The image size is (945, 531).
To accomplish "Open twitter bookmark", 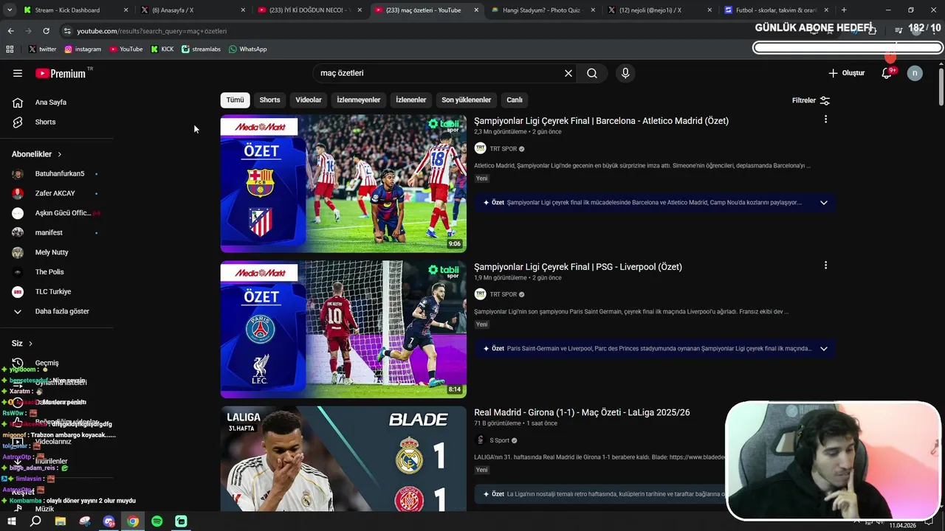I will coord(42,49).
